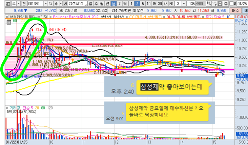Open the speaker options dropdown arrow

[61, 3]
